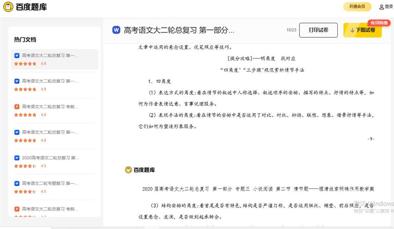Click the 热门文档 heading
Image resolution: width=394 pixels, height=229 pixels.
click(x=25, y=39)
